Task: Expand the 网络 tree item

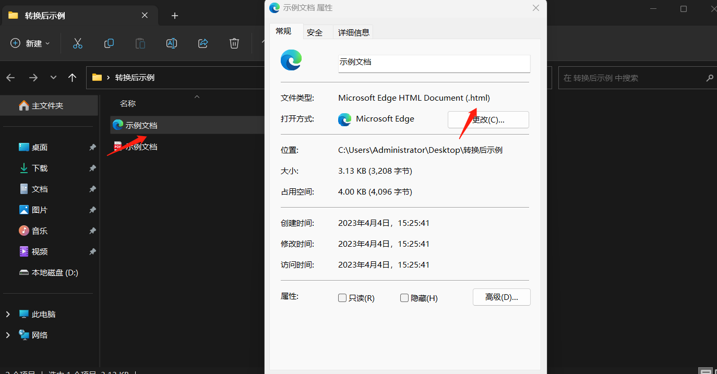Action: (8, 334)
